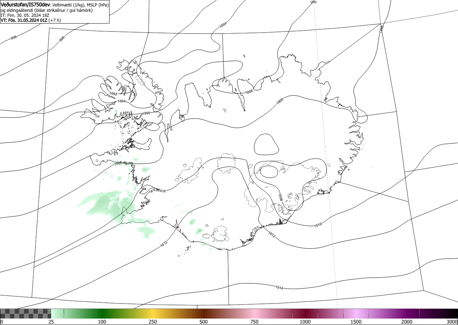The height and width of the screenshot is (325, 458).
Task: Pick the black colorbar end near 3000
Action: [x=451, y=314]
